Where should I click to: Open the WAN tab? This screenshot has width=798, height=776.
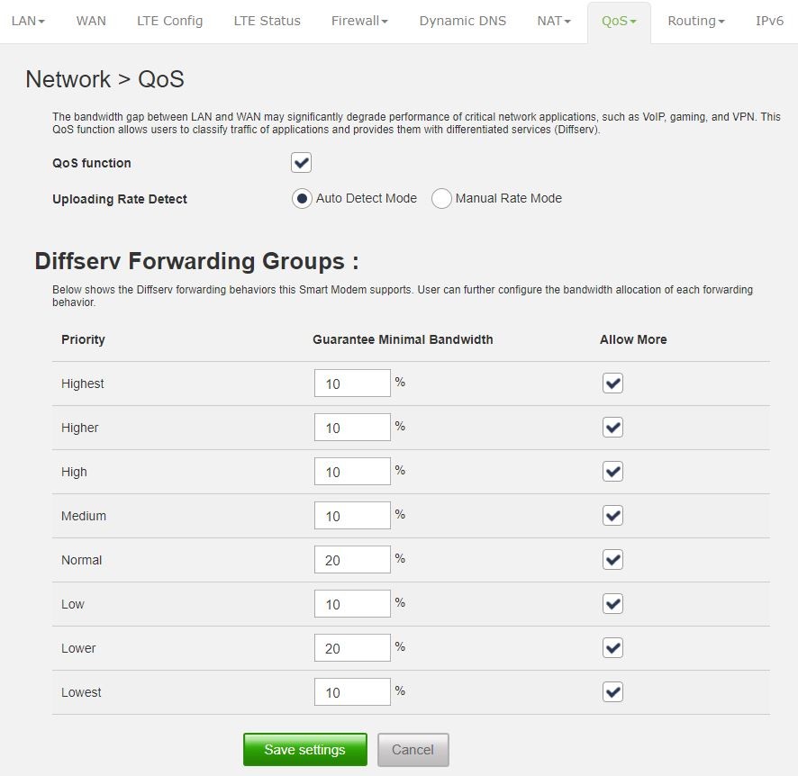click(x=91, y=21)
